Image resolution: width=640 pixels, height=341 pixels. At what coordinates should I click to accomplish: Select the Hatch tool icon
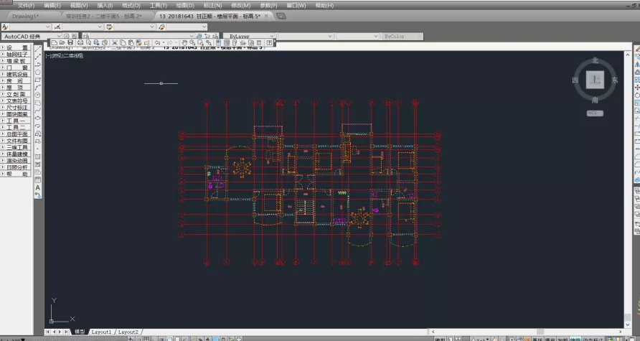tap(37, 157)
